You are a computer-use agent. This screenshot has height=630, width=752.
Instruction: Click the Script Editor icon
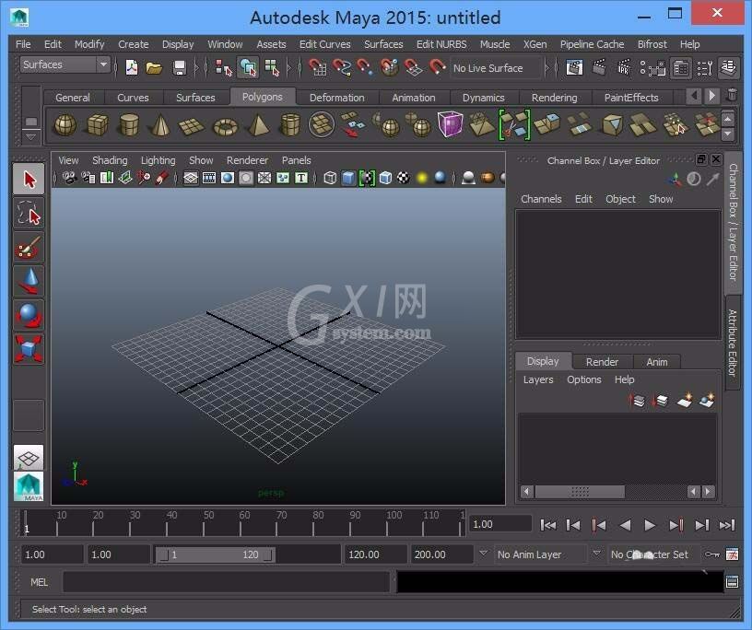[732, 582]
